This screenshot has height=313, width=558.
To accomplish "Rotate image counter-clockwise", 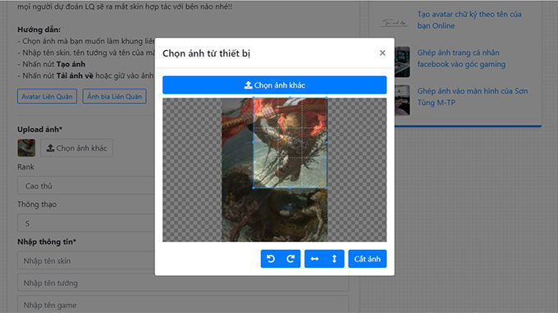I will pyautogui.click(x=271, y=259).
